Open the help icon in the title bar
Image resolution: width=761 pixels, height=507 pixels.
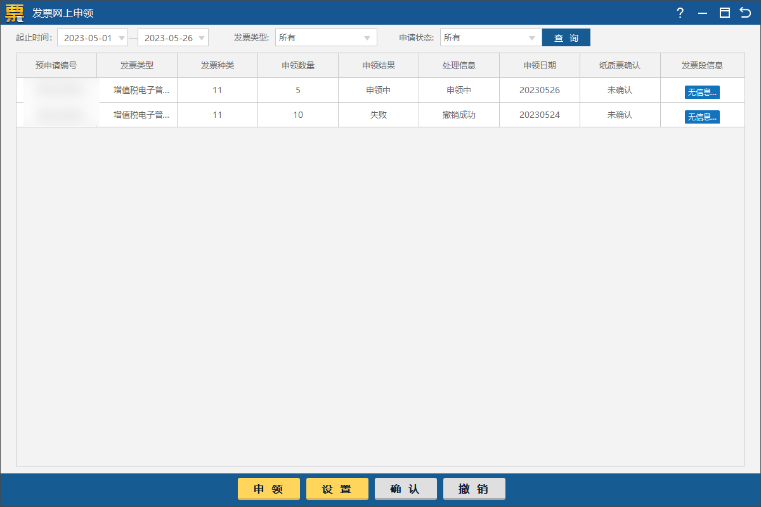tap(680, 13)
